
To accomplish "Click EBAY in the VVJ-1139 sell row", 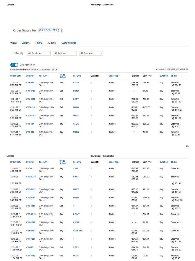I will (x=76, y=99).
